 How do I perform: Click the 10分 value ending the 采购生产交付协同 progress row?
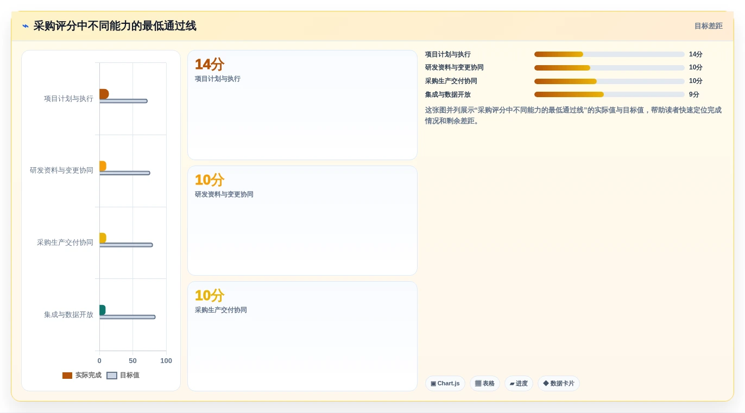click(x=696, y=81)
